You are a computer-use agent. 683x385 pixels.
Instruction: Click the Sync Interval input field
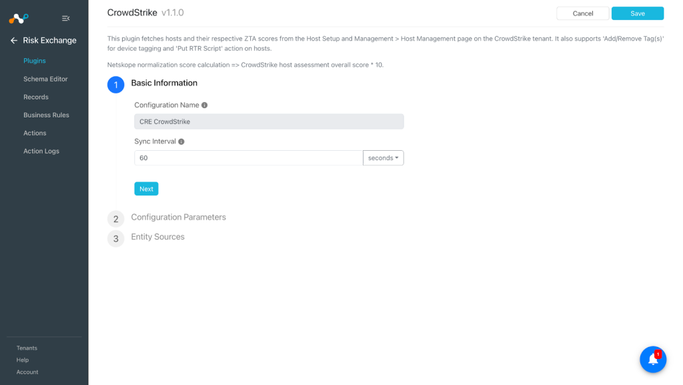(248, 157)
